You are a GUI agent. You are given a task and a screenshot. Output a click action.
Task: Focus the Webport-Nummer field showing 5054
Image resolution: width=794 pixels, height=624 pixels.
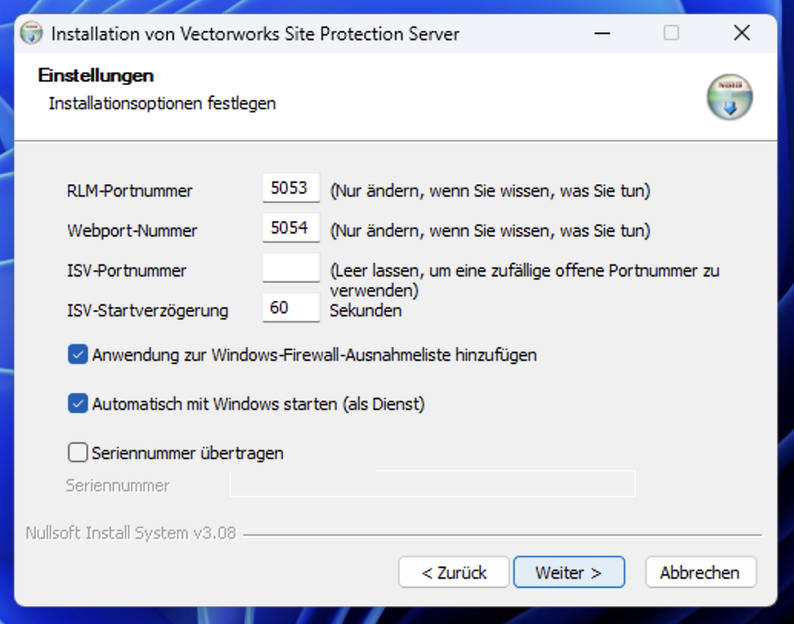290,228
